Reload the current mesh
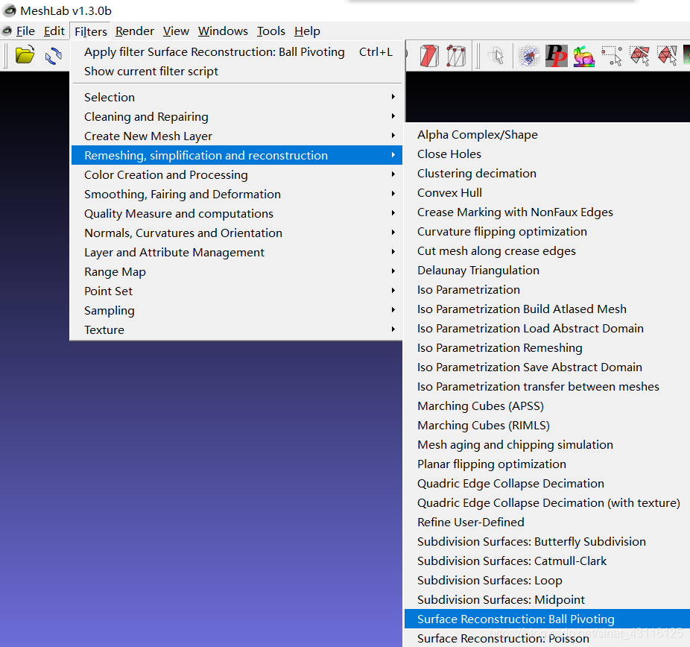The image size is (690, 647). click(x=52, y=55)
